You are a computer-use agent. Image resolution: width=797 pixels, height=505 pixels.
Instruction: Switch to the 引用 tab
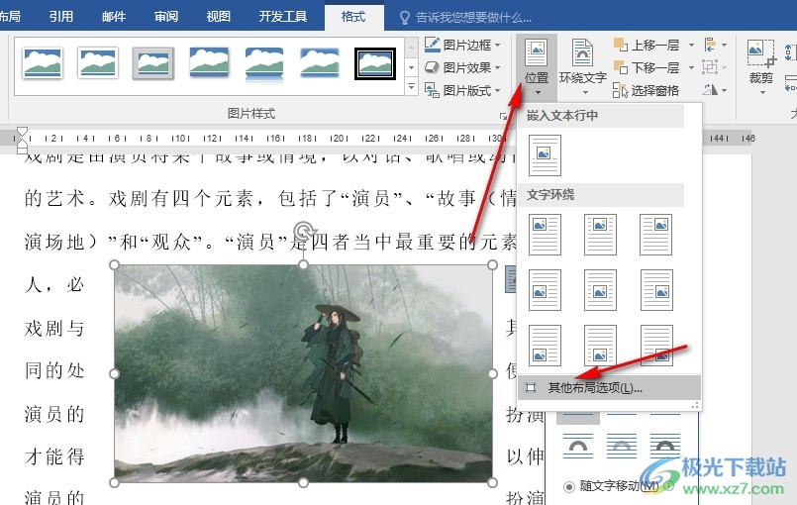(61, 16)
